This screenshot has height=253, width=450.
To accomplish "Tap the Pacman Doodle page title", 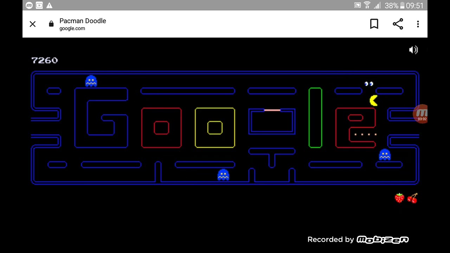I will coord(83,21).
